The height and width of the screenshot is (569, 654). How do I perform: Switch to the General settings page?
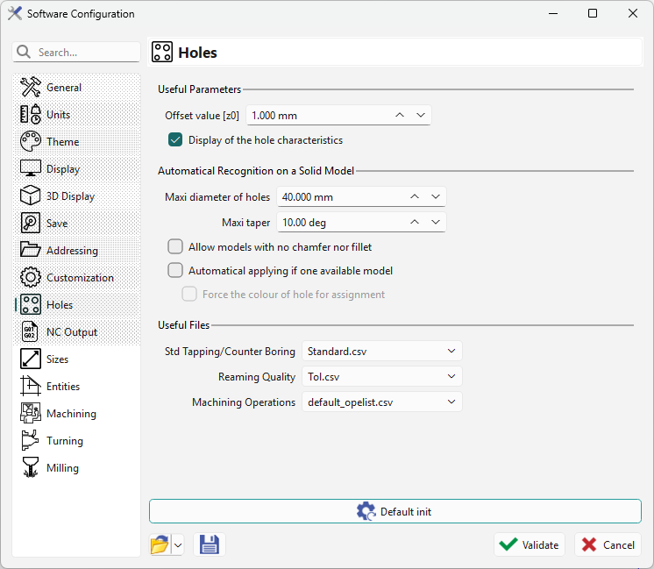click(64, 88)
